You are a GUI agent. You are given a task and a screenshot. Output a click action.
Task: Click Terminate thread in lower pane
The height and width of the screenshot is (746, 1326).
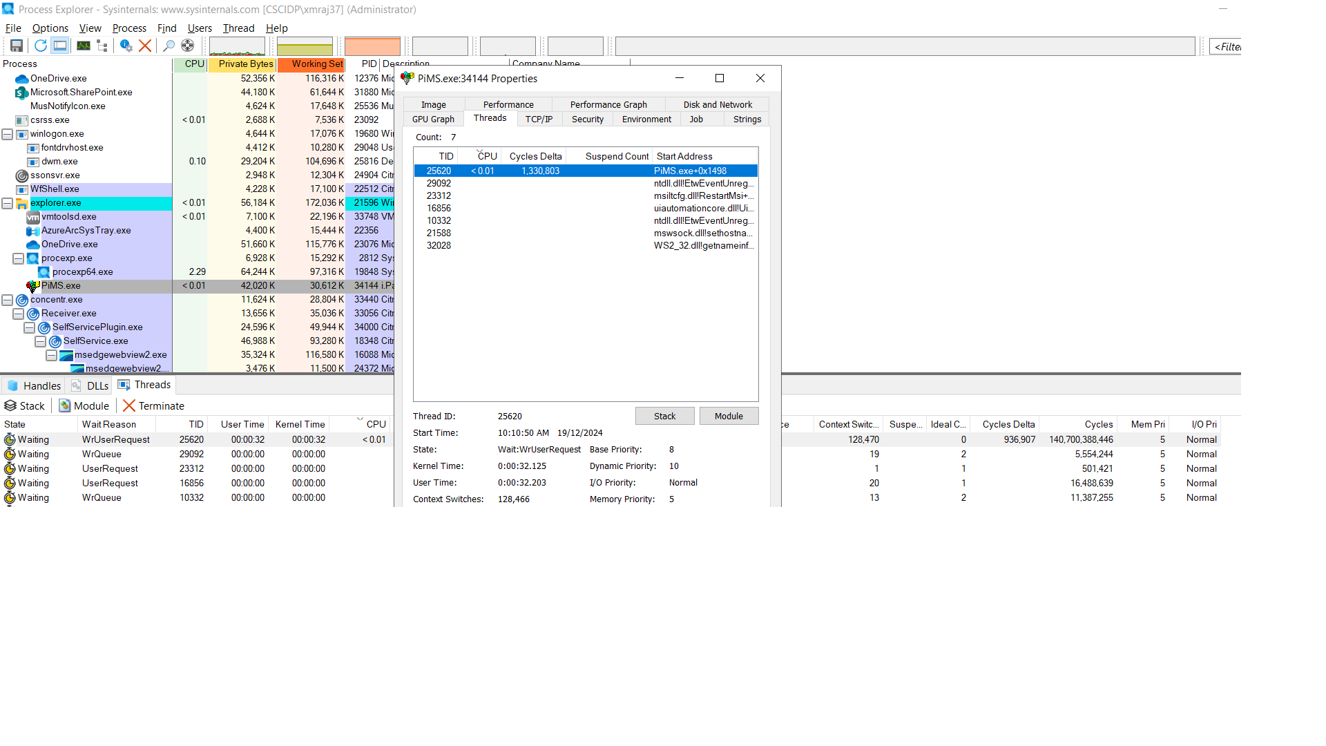pyautogui.click(x=153, y=406)
